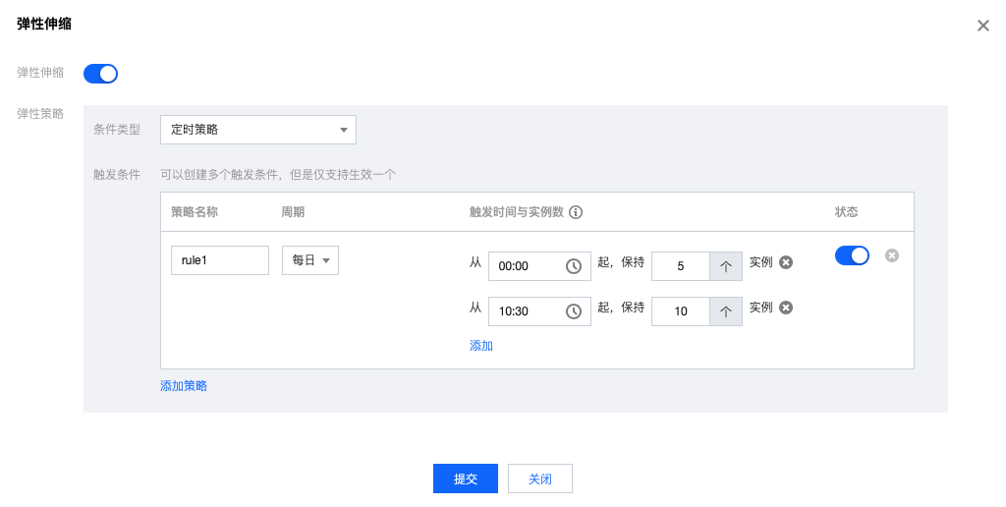
Task: Click the 关闭 button
Action: click(540, 479)
